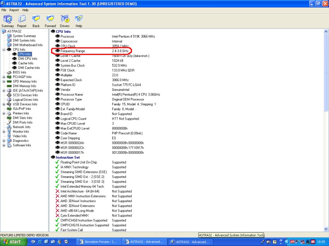The height and width of the screenshot is (246, 329).
Task: Open DMI Motherboard Info tree item
Action: click(x=28, y=45)
